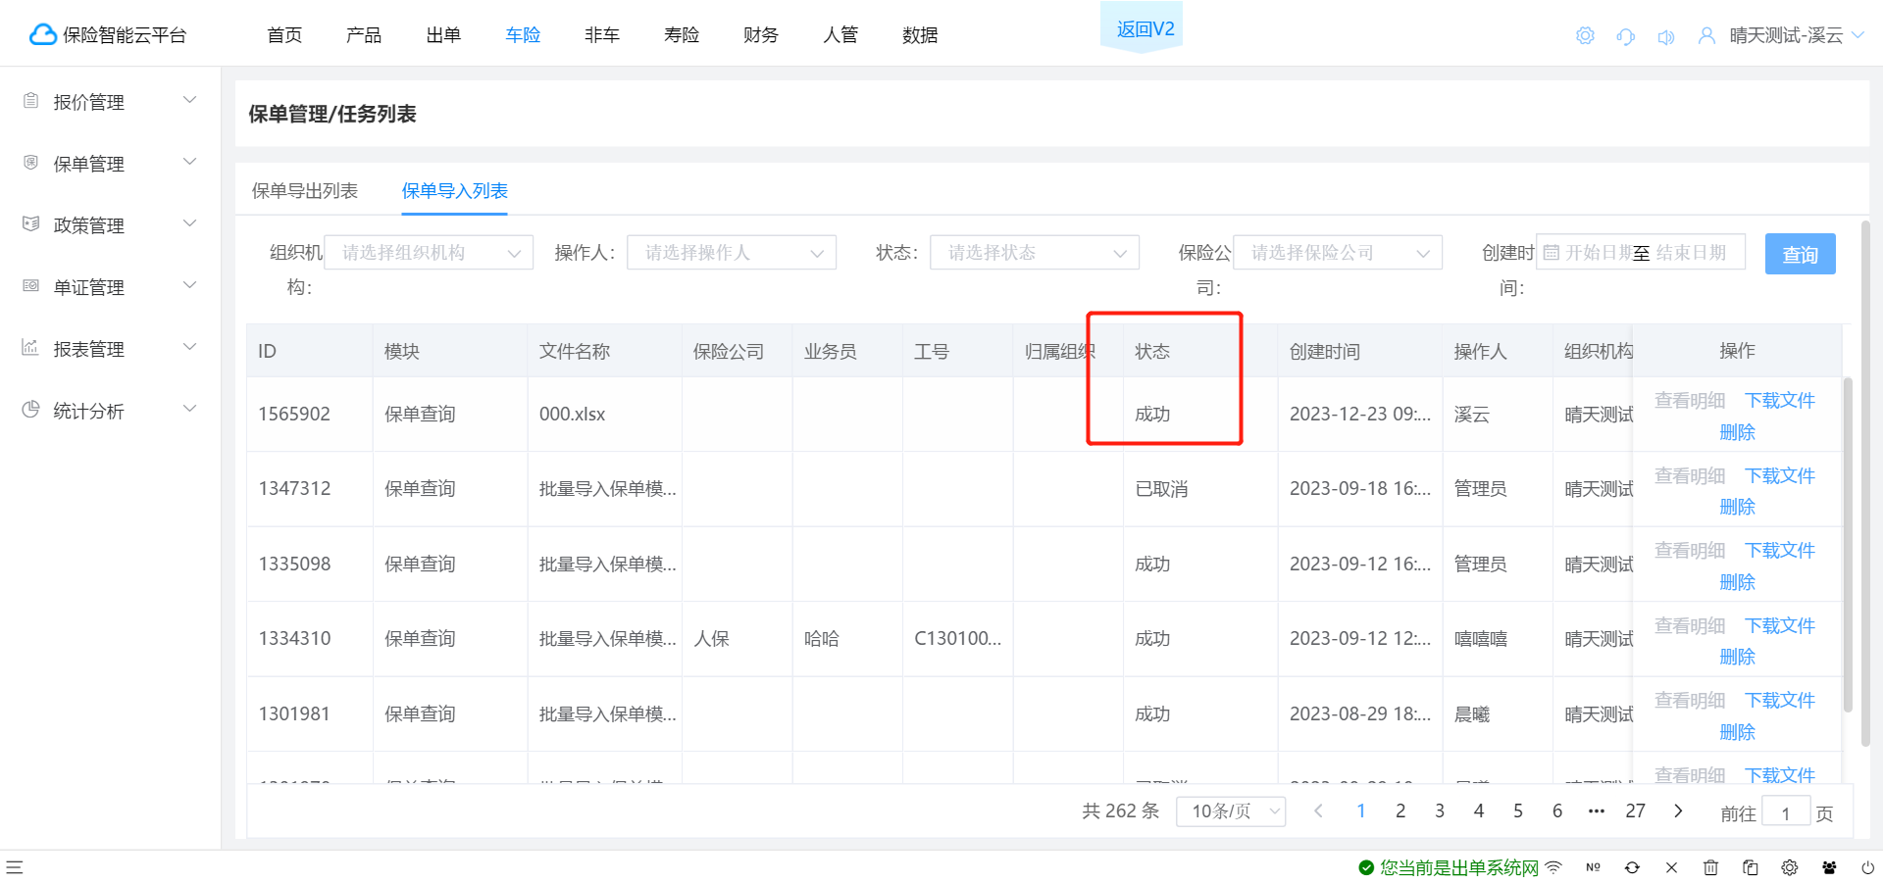Open the 车险 top menu
The image size is (1883, 884).
523,35
